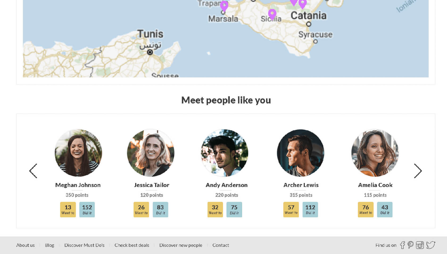This screenshot has width=447, height=254.
Task: Open the About us footer link
Action: (26, 245)
